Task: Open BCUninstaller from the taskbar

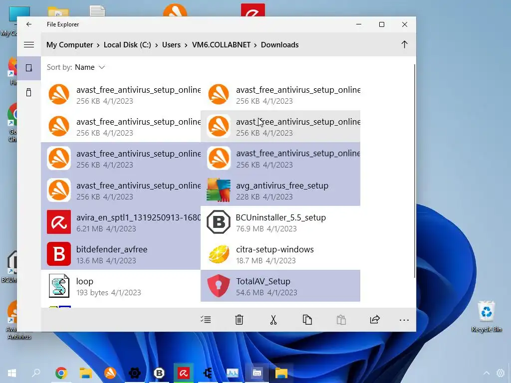Action: tap(159, 373)
